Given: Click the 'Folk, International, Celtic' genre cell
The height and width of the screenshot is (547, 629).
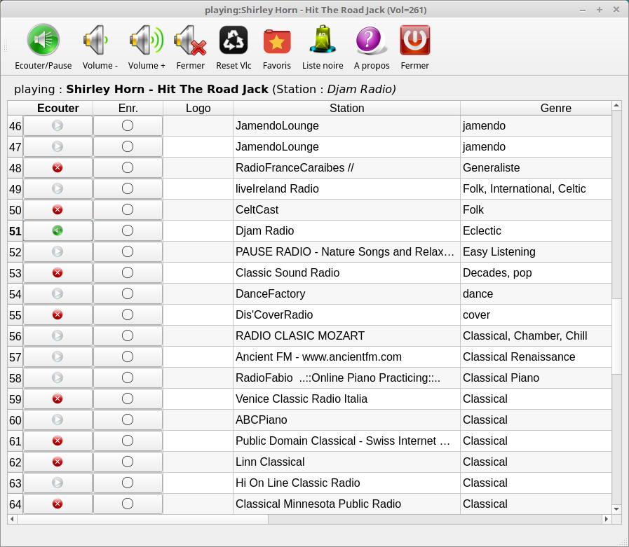Looking at the screenshot, I should pyautogui.click(x=536, y=188).
